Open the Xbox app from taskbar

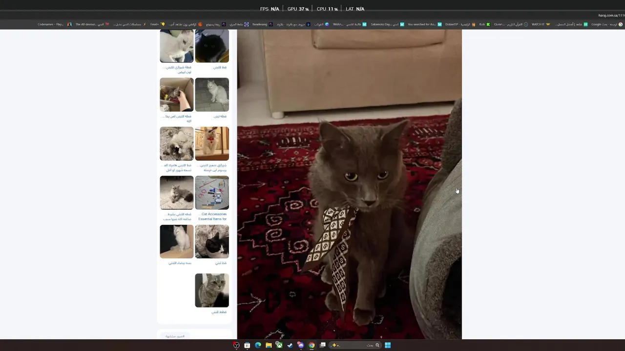pyautogui.click(x=279, y=345)
